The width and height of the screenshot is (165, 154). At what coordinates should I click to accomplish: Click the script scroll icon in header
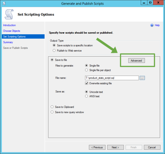[9, 14]
